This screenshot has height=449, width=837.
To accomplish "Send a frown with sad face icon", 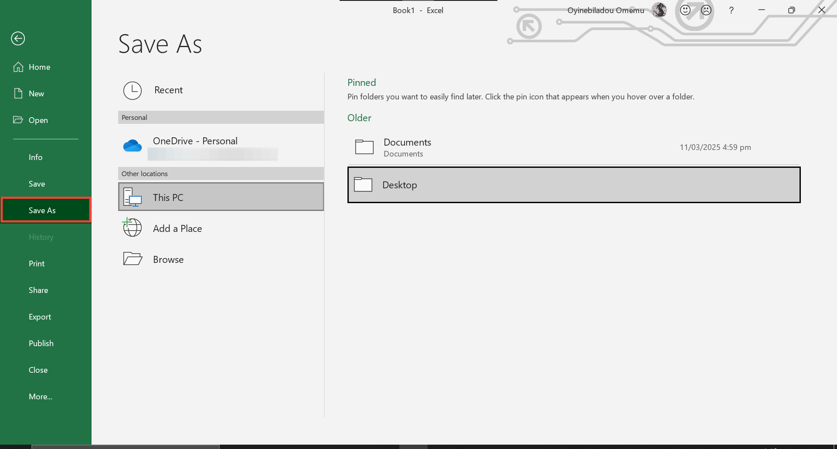I will coord(706,10).
